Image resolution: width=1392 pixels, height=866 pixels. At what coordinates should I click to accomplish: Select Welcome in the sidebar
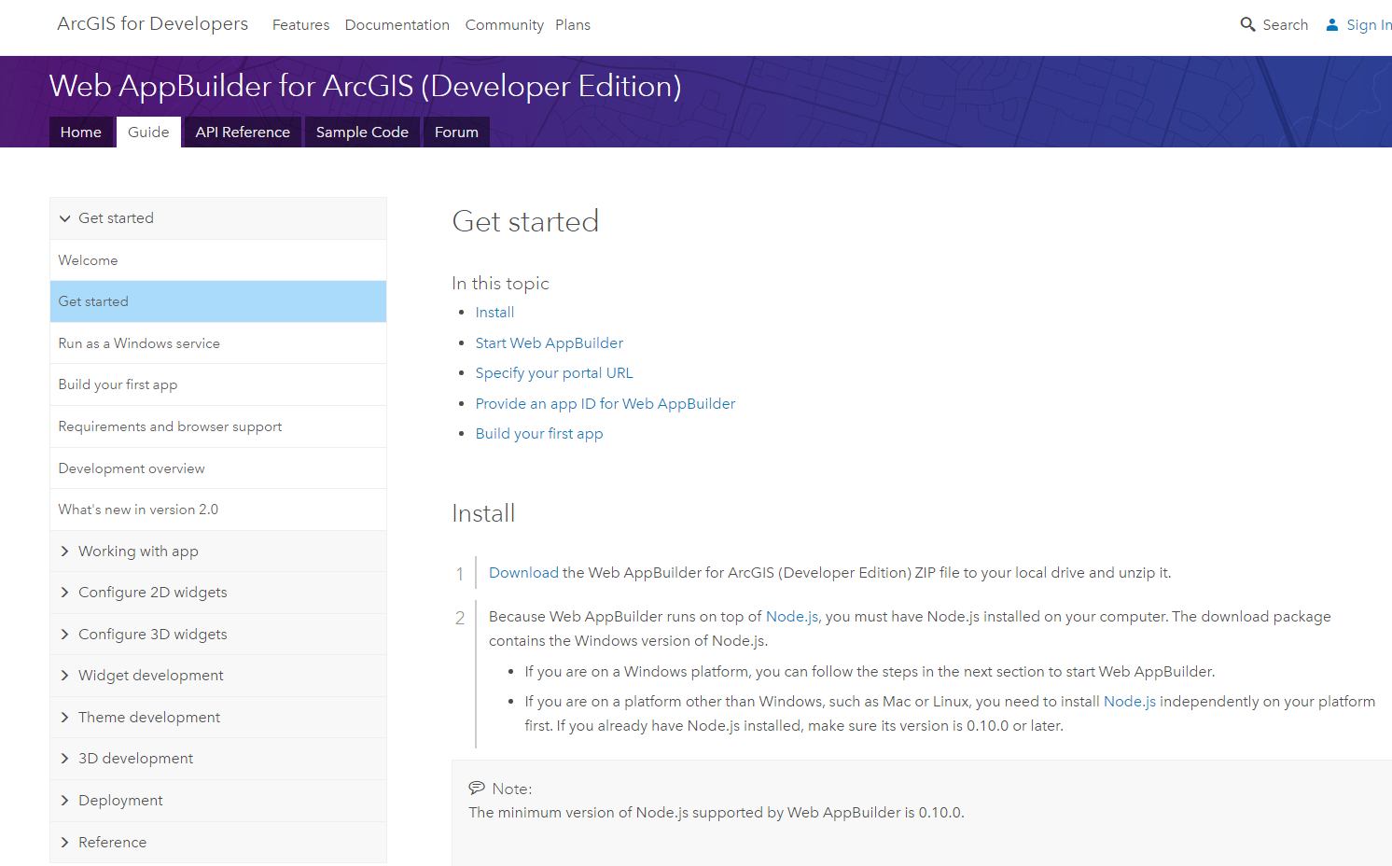click(x=218, y=260)
